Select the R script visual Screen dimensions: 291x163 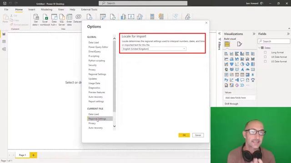coord(253,75)
